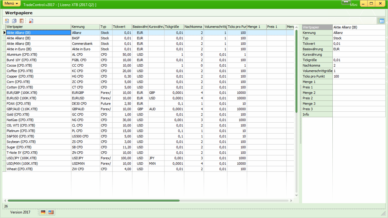Select the Aktie in Euro (IB) row
This screenshot has height=218, width=388.
point(148,49)
